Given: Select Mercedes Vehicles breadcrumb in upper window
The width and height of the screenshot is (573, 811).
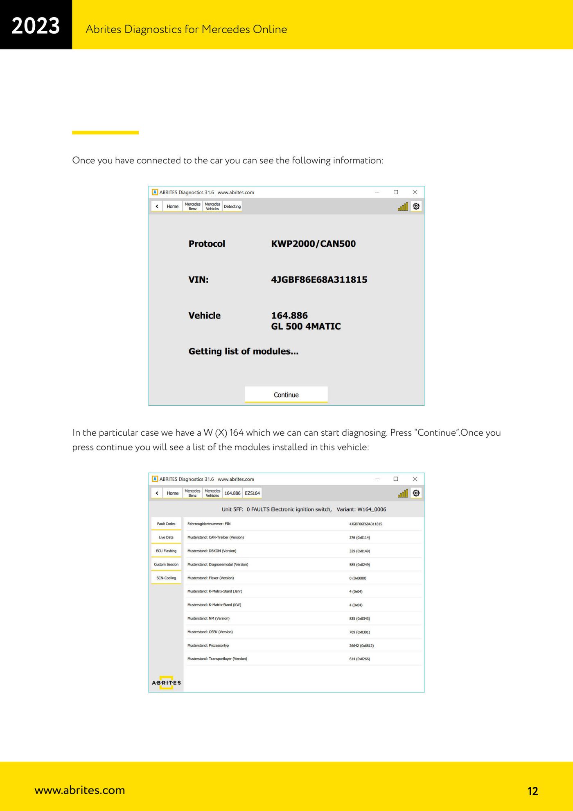Looking at the screenshot, I should pyautogui.click(x=212, y=206).
